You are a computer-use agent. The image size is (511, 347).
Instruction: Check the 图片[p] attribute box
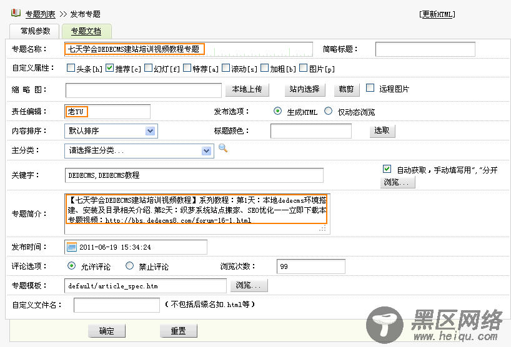point(304,67)
